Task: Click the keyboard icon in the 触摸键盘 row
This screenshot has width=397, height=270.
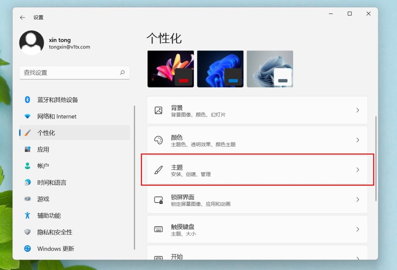Action: [x=159, y=230]
